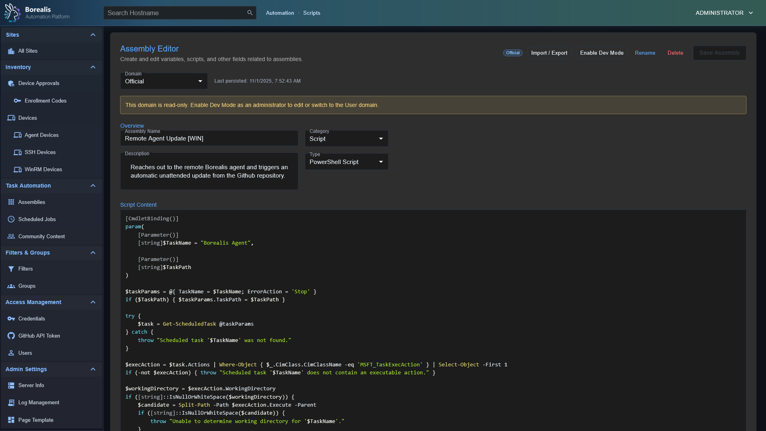The width and height of the screenshot is (766, 431).
Task: Open the Credentials key icon
Action: [x=11, y=318]
